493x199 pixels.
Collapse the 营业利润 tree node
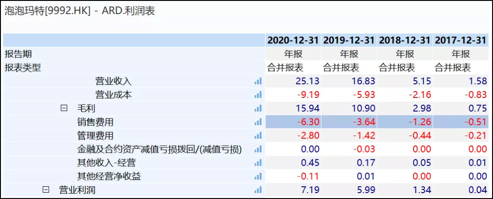click(46, 190)
